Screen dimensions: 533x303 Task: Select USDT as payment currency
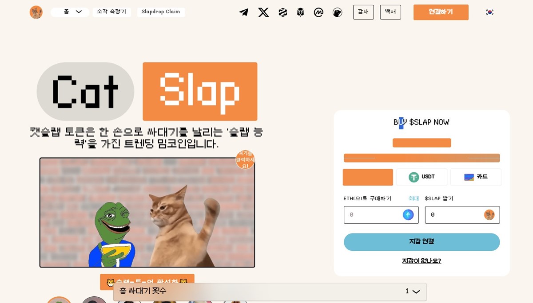pos(422,177)
